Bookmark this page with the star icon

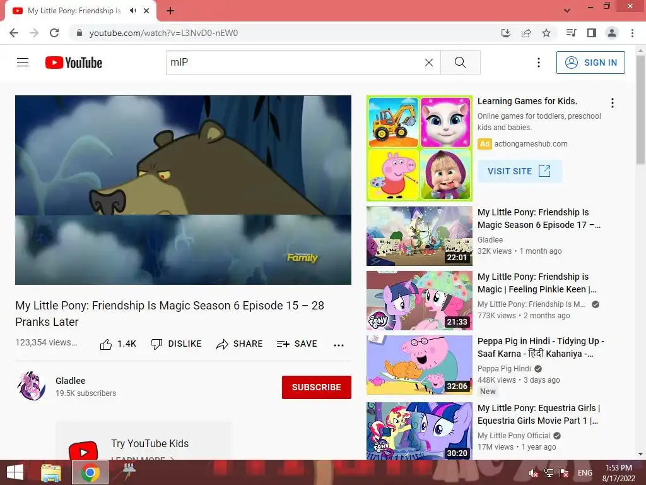[546, 33]
